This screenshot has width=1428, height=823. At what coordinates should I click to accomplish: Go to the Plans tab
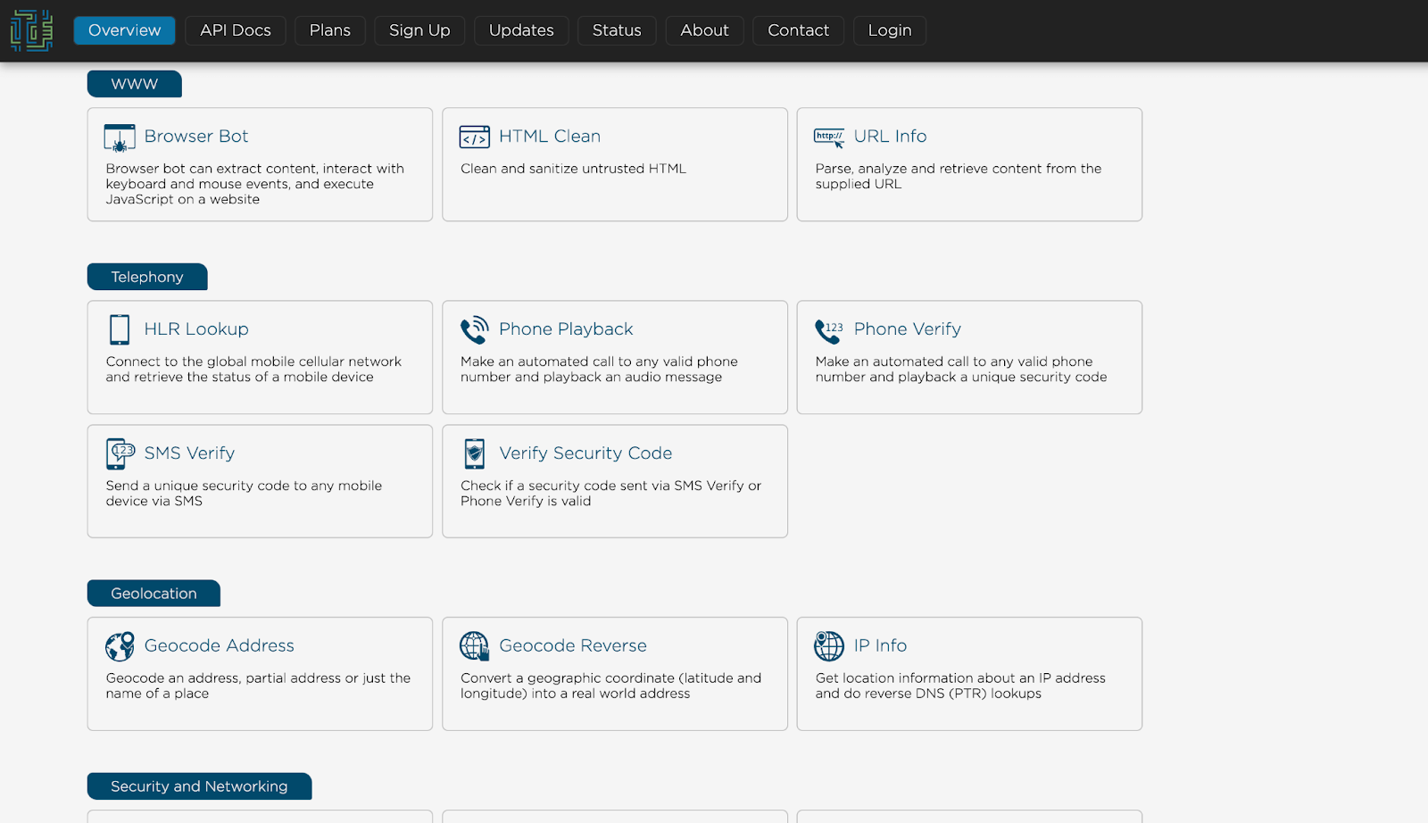[329, 30]
